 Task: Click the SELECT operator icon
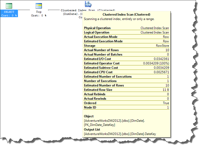9,6
